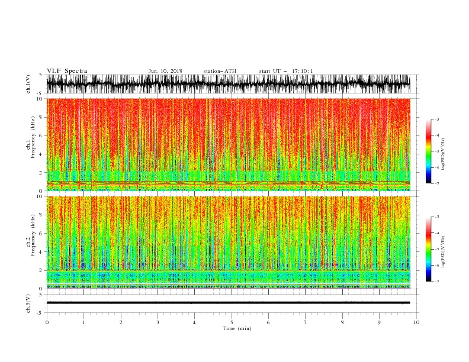469x362 pixels.
Task: Click the "3" tick on the time axis
Action: click(158, 322)
